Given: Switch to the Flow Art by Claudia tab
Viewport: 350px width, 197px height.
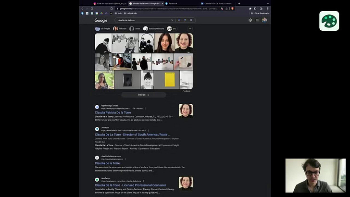Looking at the screenshot, I should pos(110,3).
